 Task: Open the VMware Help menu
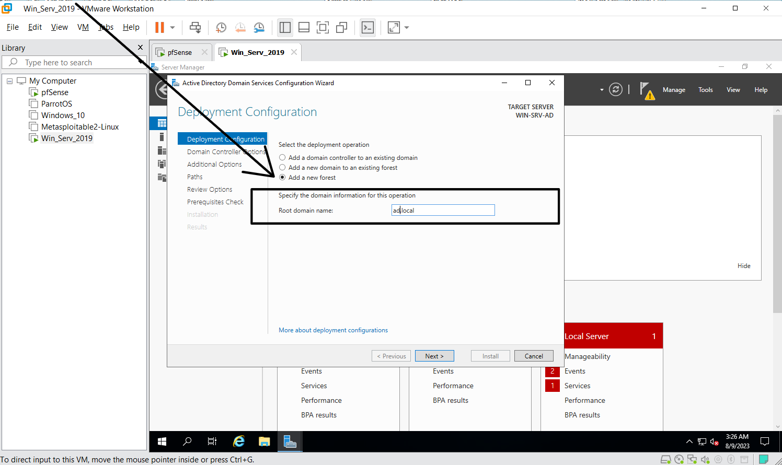coord(131,27)
